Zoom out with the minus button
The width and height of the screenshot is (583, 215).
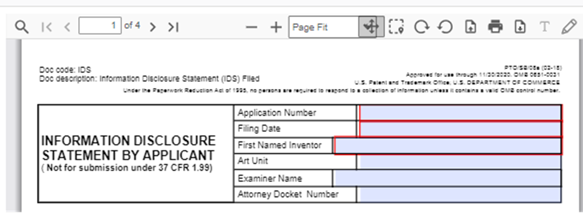click(x=251, y=27)
